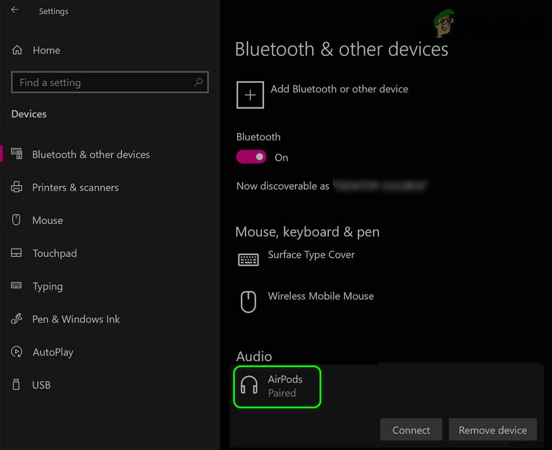The width and height of the screenshot is (552, 450).
Task: Focus the Find a setting field
Action: (110, 82)
